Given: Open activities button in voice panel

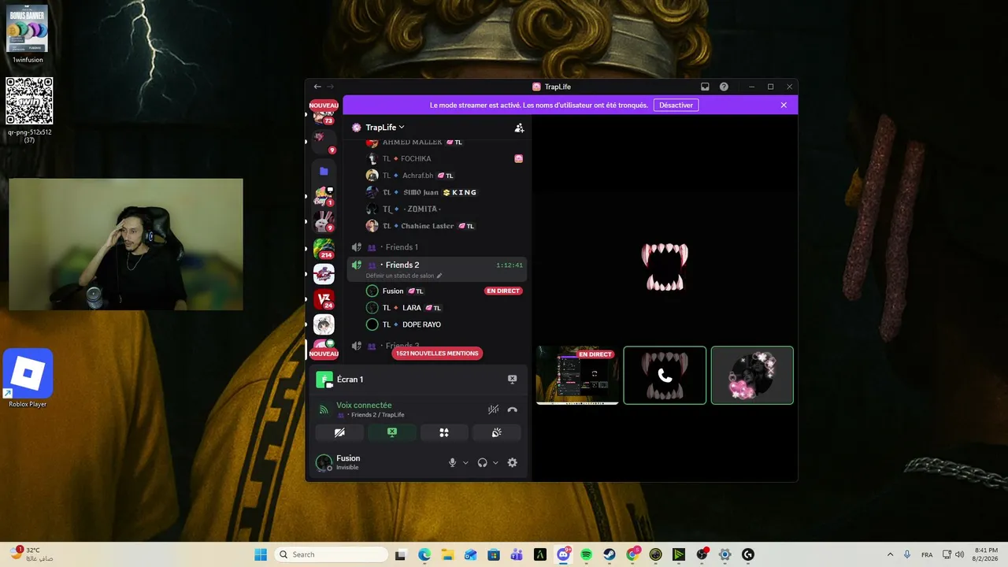Looking at the screenshot, I should [443, 432].
